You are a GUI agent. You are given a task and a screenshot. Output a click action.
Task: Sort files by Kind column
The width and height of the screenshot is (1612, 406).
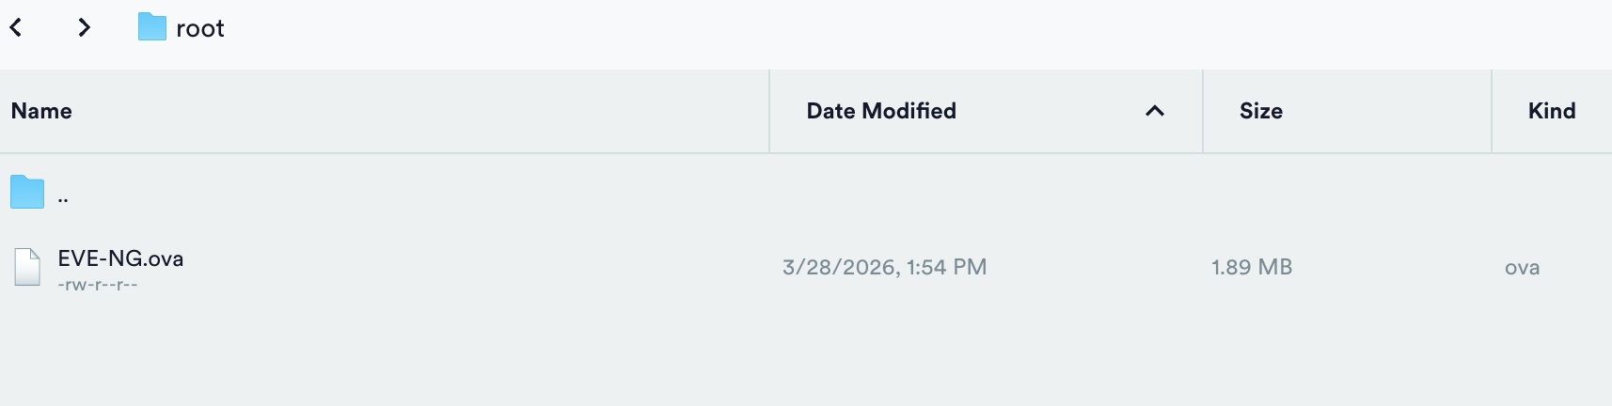tap(1551, 111)
